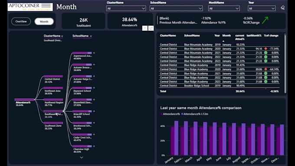The width and height of the screenshot is (295, 166).
Task: Click red diamond icon in Blue Ridge 2020 row
Action: (265, 69)
